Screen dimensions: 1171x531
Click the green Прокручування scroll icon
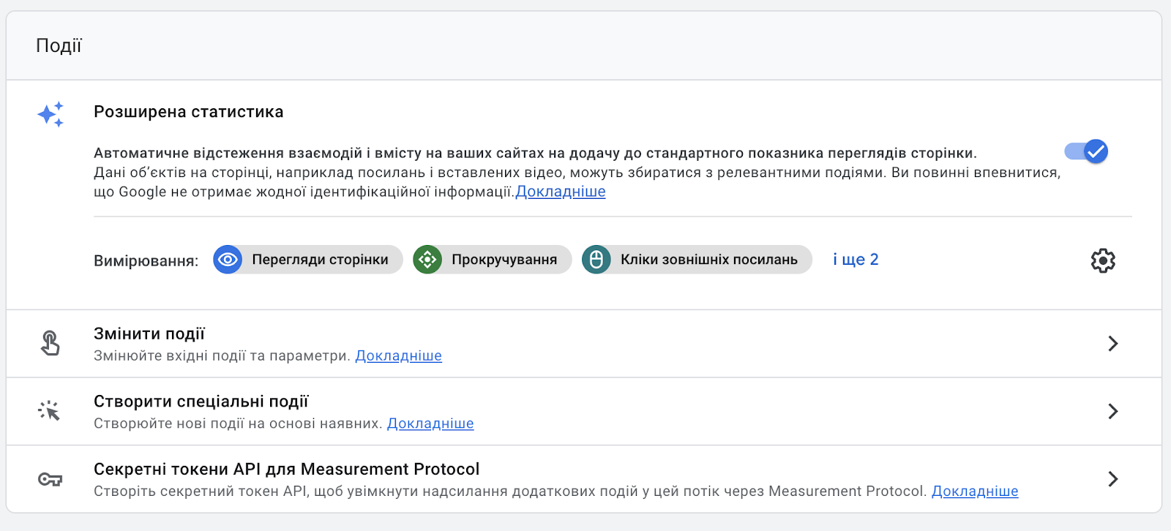(x=427, y=260)
